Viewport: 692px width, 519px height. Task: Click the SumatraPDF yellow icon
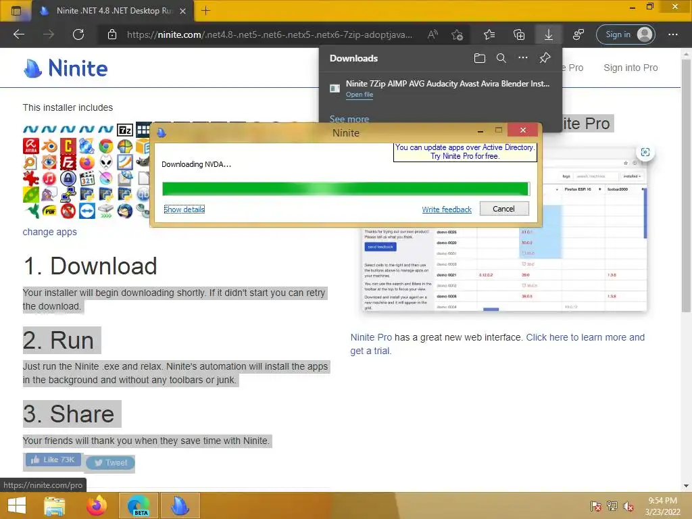[49, 211]
